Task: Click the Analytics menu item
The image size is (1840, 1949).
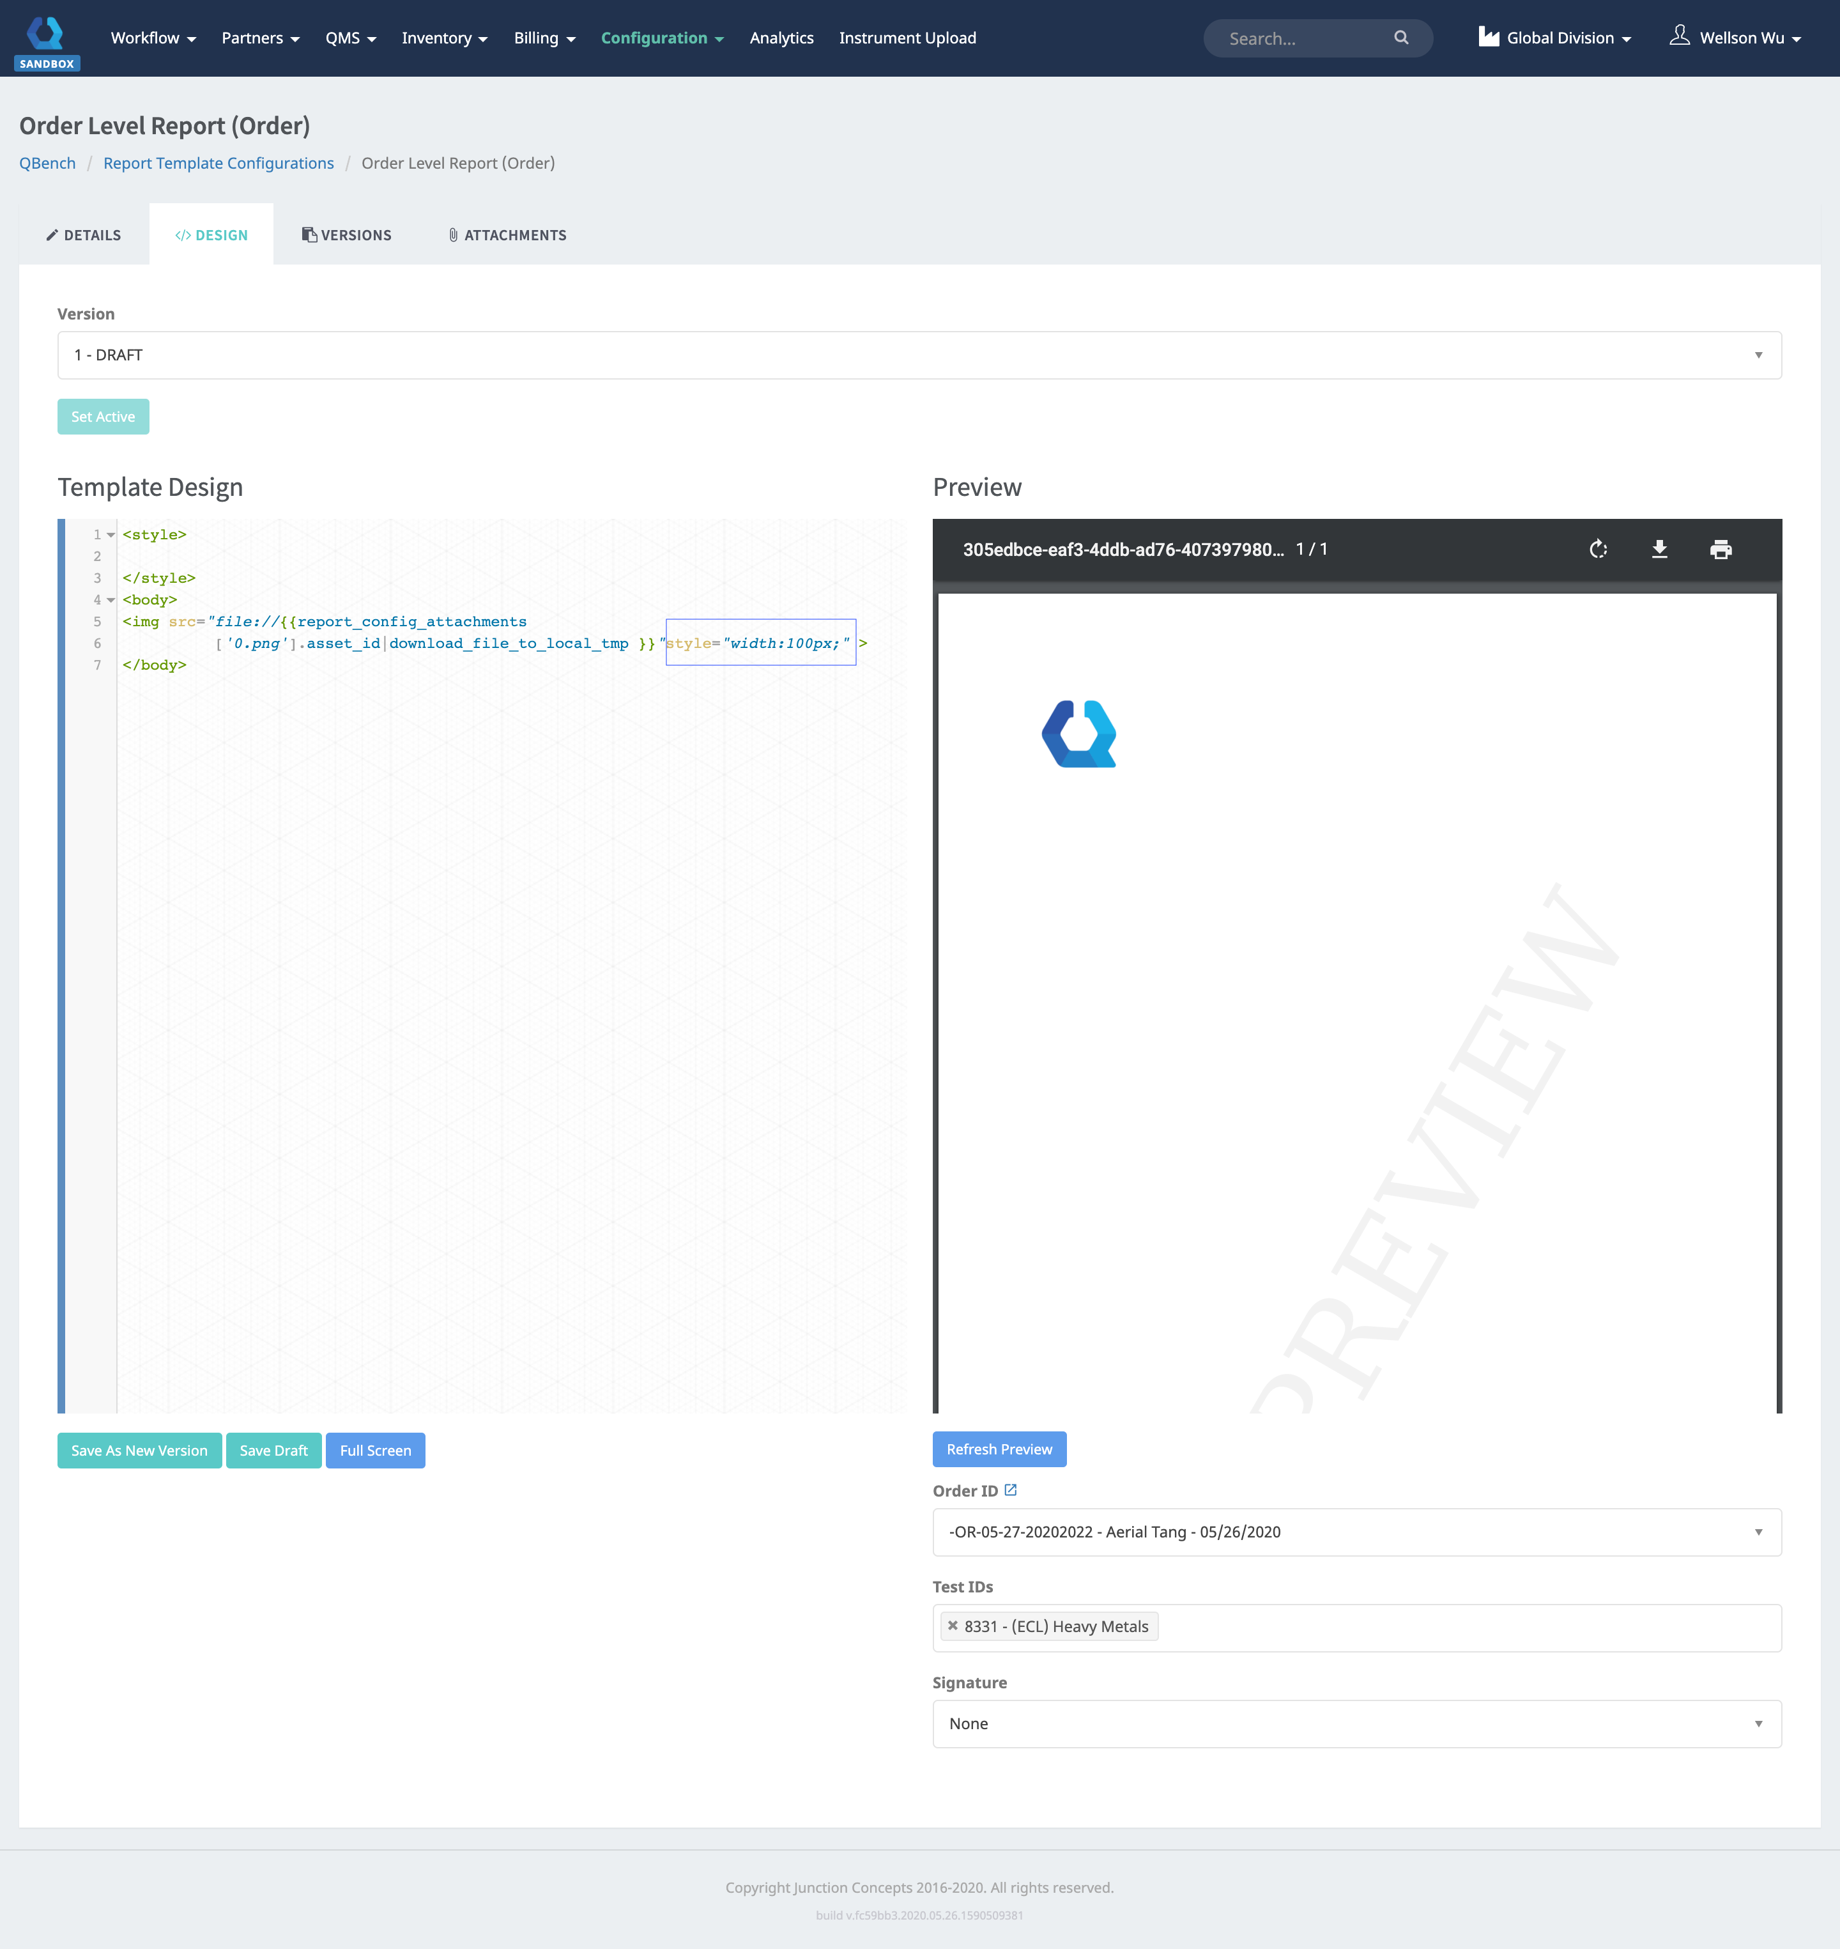Action: [x=781, y=38]
